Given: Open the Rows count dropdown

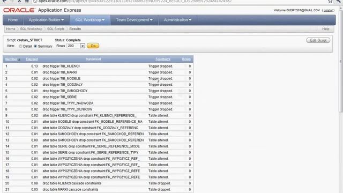Looking at the screenshot, I should (x=83, y=46).
